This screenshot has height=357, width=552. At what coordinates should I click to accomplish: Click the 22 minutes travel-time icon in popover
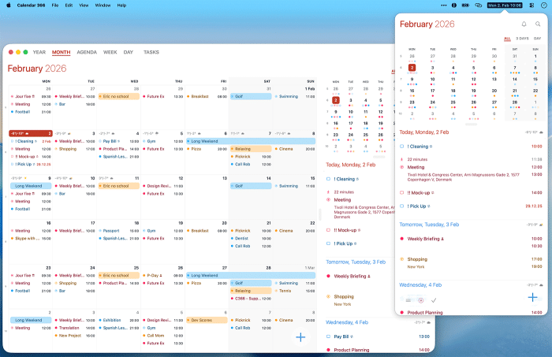click(x=401, y=159)
